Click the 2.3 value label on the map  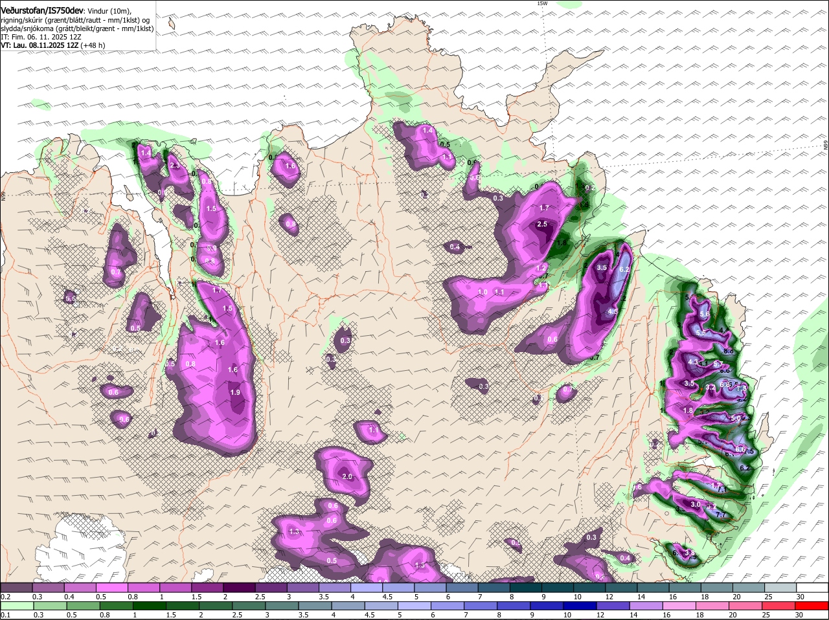point(174,166)
